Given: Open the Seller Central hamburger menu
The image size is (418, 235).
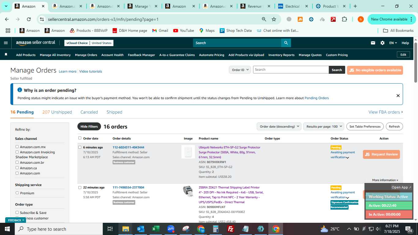Looking at the screenshot, I should [x=6, y=43].
